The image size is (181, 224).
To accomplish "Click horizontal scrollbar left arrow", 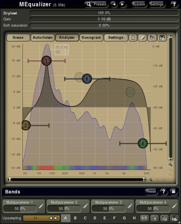I will [8, 180].
